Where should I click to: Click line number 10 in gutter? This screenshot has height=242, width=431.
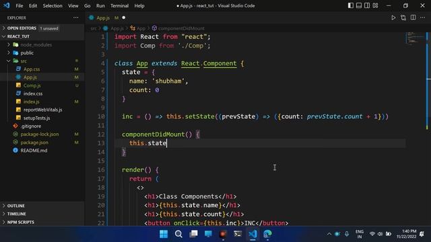[101, 116]
